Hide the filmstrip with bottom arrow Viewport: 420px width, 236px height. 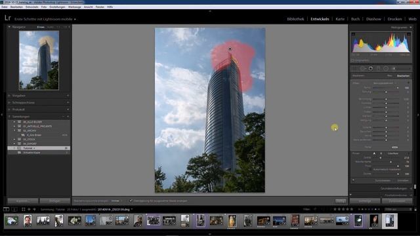[x=210, y=234]
